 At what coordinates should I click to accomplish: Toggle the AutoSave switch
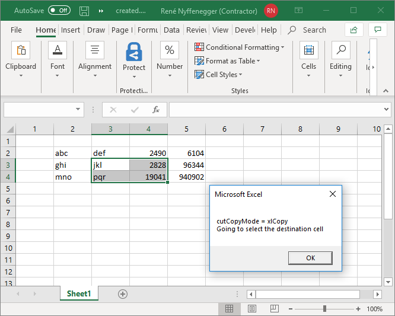click(x=59, y=11)
